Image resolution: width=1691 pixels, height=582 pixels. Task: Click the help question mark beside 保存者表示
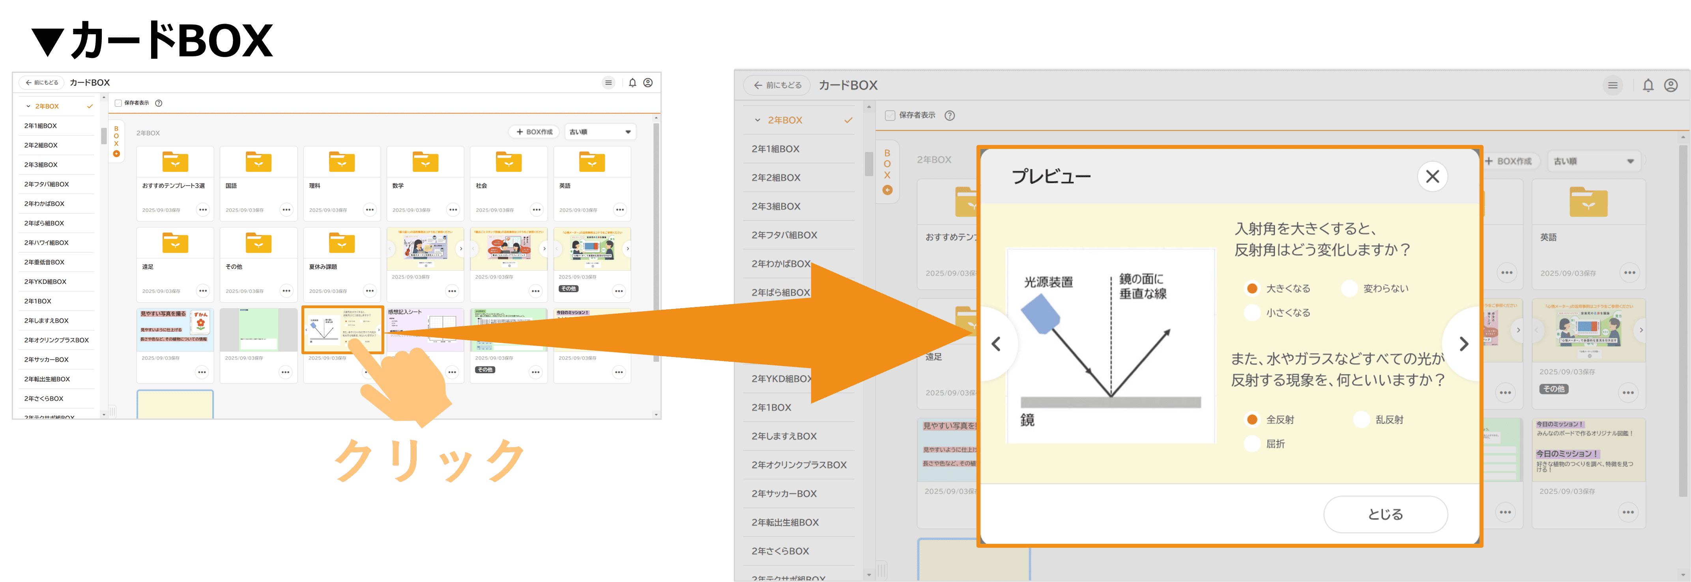(158, 103)
